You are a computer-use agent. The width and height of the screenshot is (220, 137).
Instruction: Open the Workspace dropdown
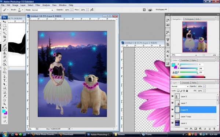[x=161, y=9]
